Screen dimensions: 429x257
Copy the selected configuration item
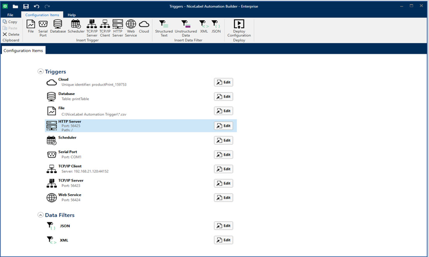(x=10, y=22)
